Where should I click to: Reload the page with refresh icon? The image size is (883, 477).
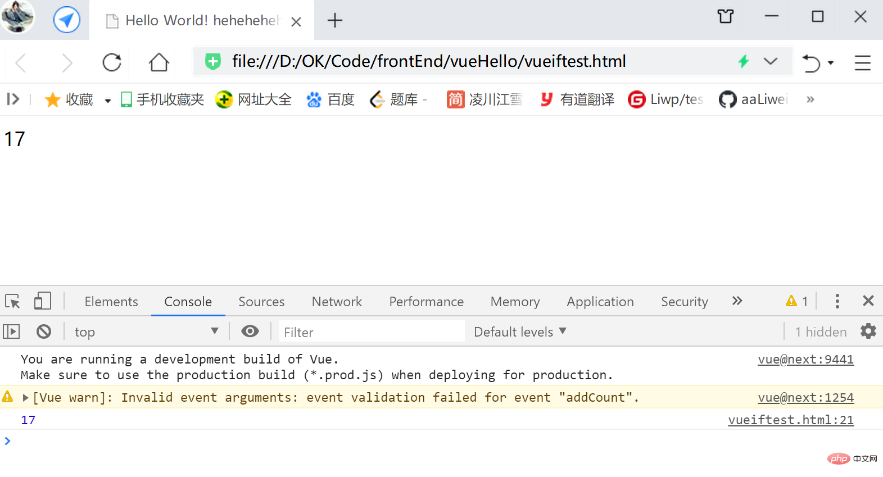tap(112, 62)
